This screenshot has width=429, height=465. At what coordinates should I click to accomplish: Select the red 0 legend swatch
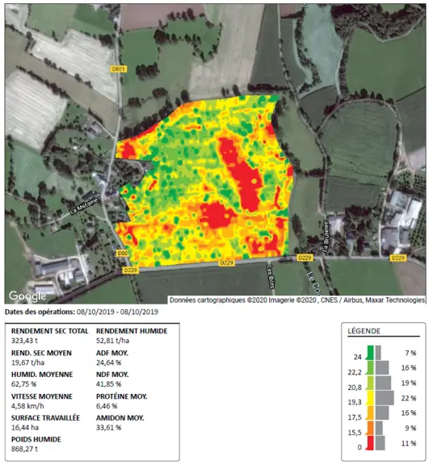click(x=370, y=443)
